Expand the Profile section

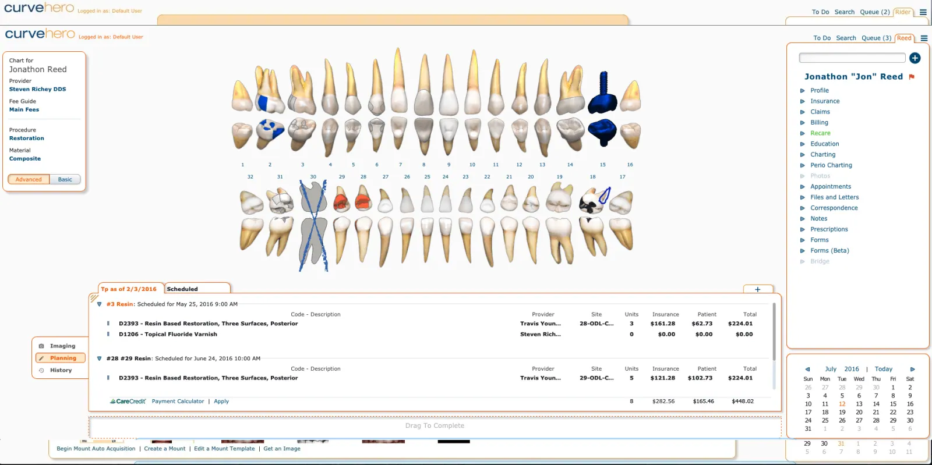[x=802, y=91]
